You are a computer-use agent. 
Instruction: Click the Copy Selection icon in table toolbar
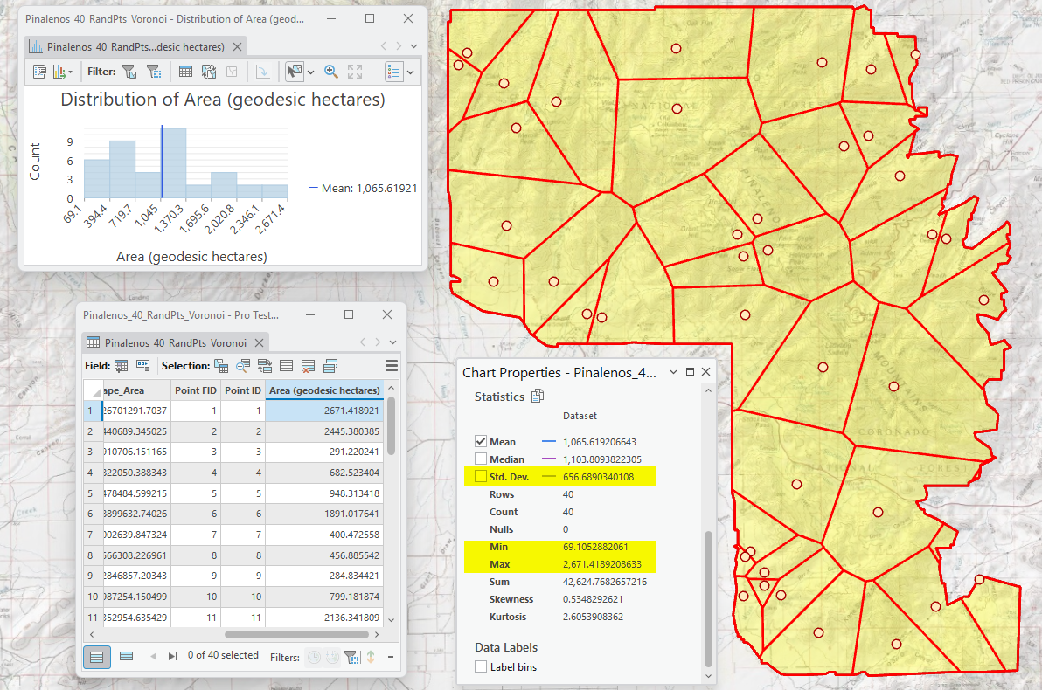[x=330, y=366]
